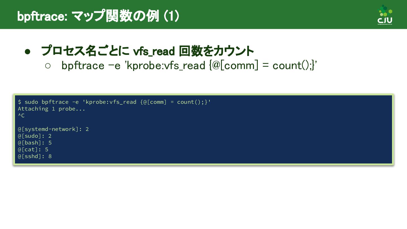The width and height of the screenshot is (407, 229).
Task: Click the bullet heading 'プロセス名ごとに vfs_read 回数をカウント'
Action: 148,51
